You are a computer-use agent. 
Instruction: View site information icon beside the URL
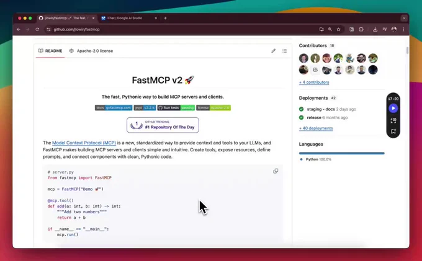pos(48,29)
